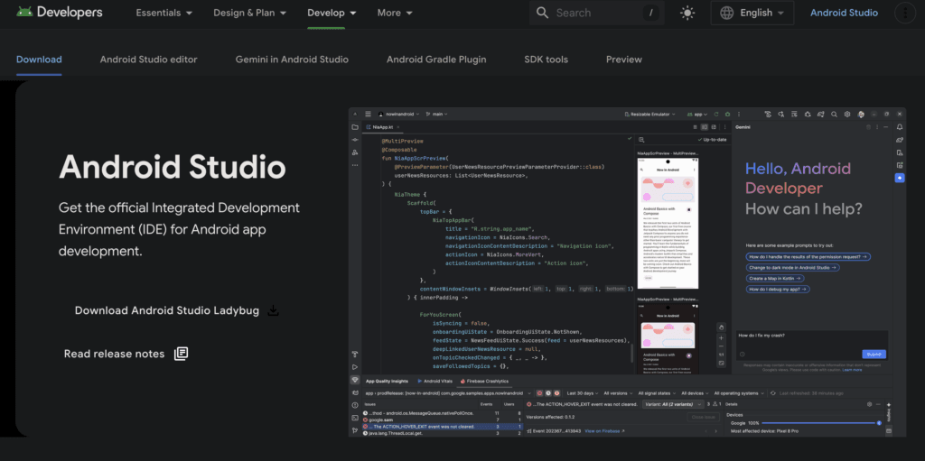Expand the More dropdown menu
The height and width of the screenshot is (461, 925).
pyautogui.click(x=395, y=13)
